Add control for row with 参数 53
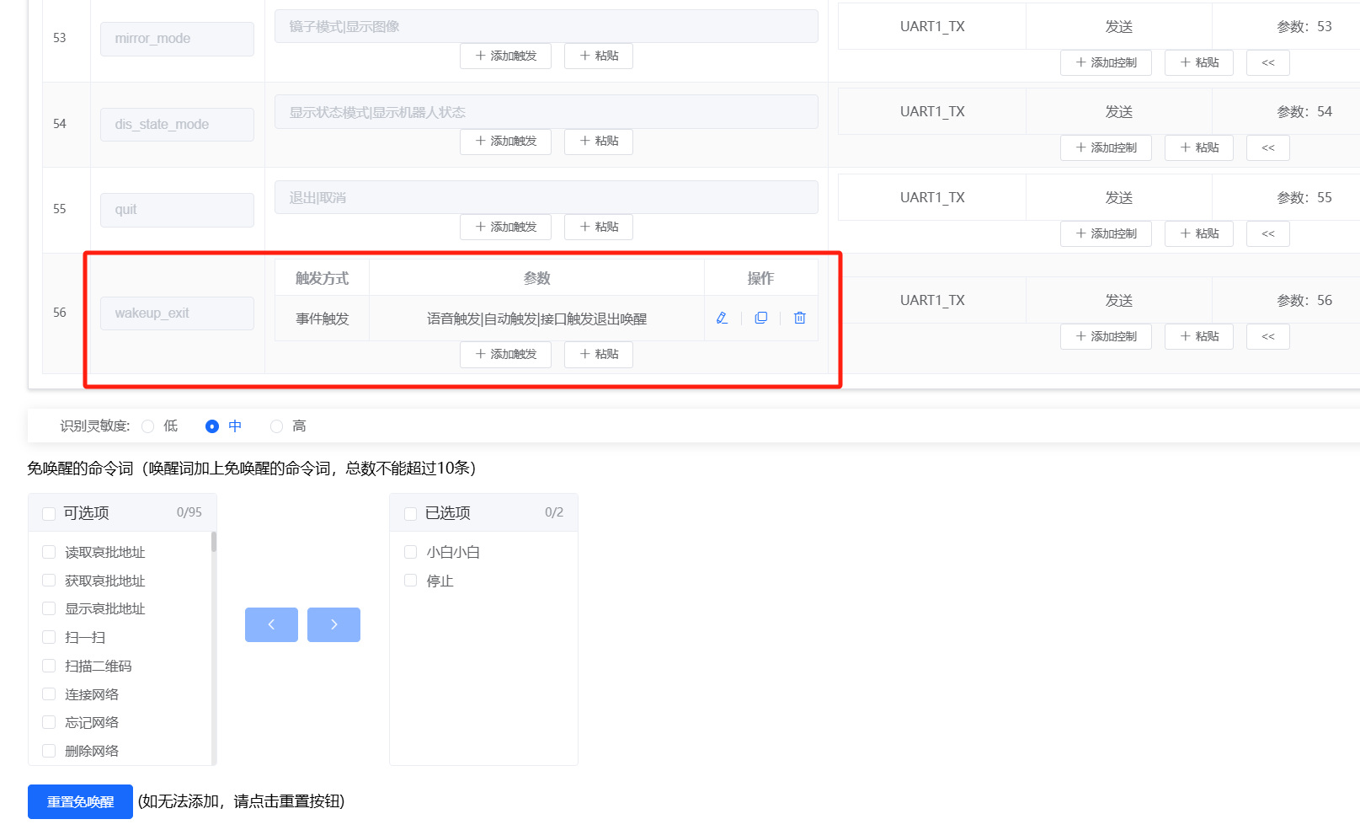 tap(1106, 62)
